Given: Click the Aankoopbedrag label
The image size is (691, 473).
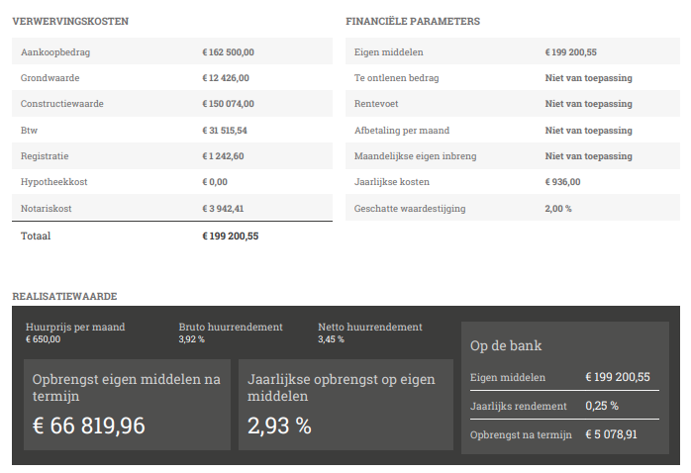Looking at the screenshot, I should pos(55,52).
